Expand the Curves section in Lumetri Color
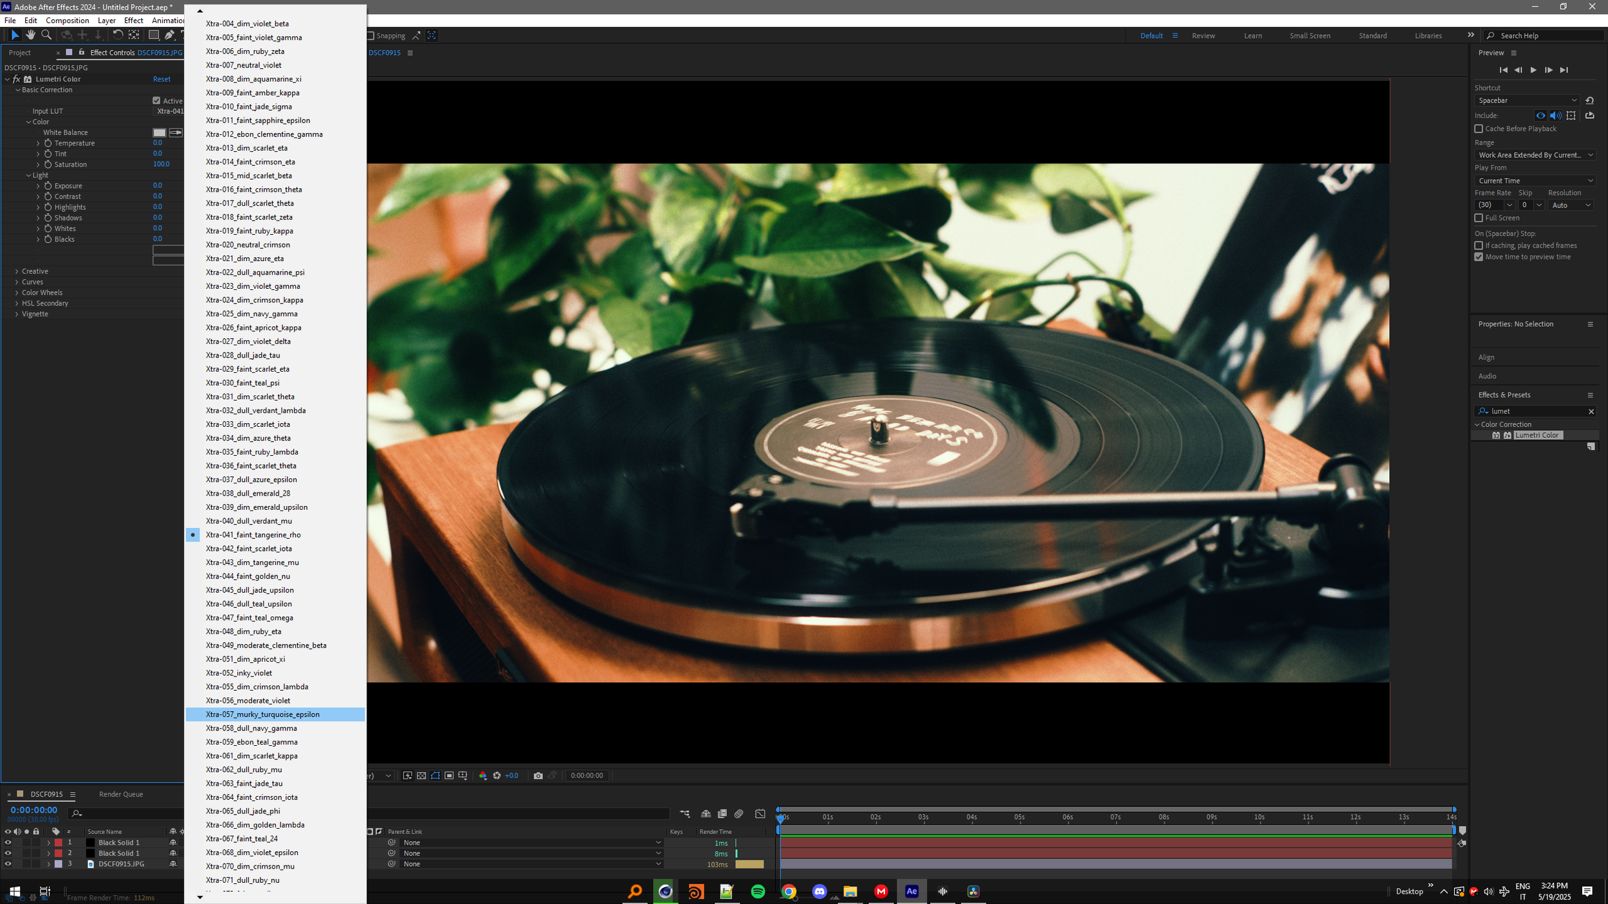This screenshot has width=1608, height=904. click(17, 282)
